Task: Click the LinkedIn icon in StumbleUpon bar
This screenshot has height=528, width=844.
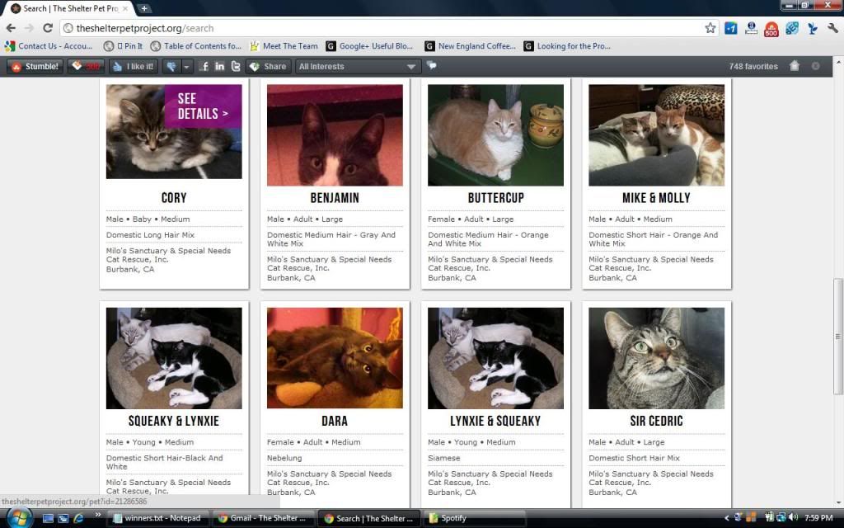Action: tap(219, 66)
